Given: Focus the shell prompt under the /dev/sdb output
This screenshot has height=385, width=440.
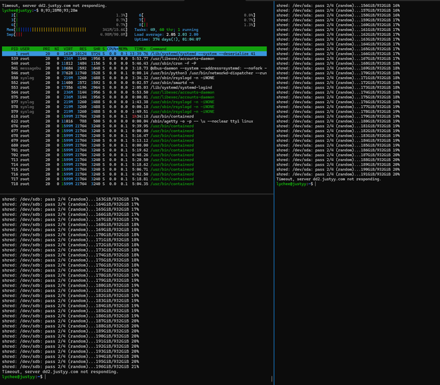Looking at the screenshot, I should point(24,377).
